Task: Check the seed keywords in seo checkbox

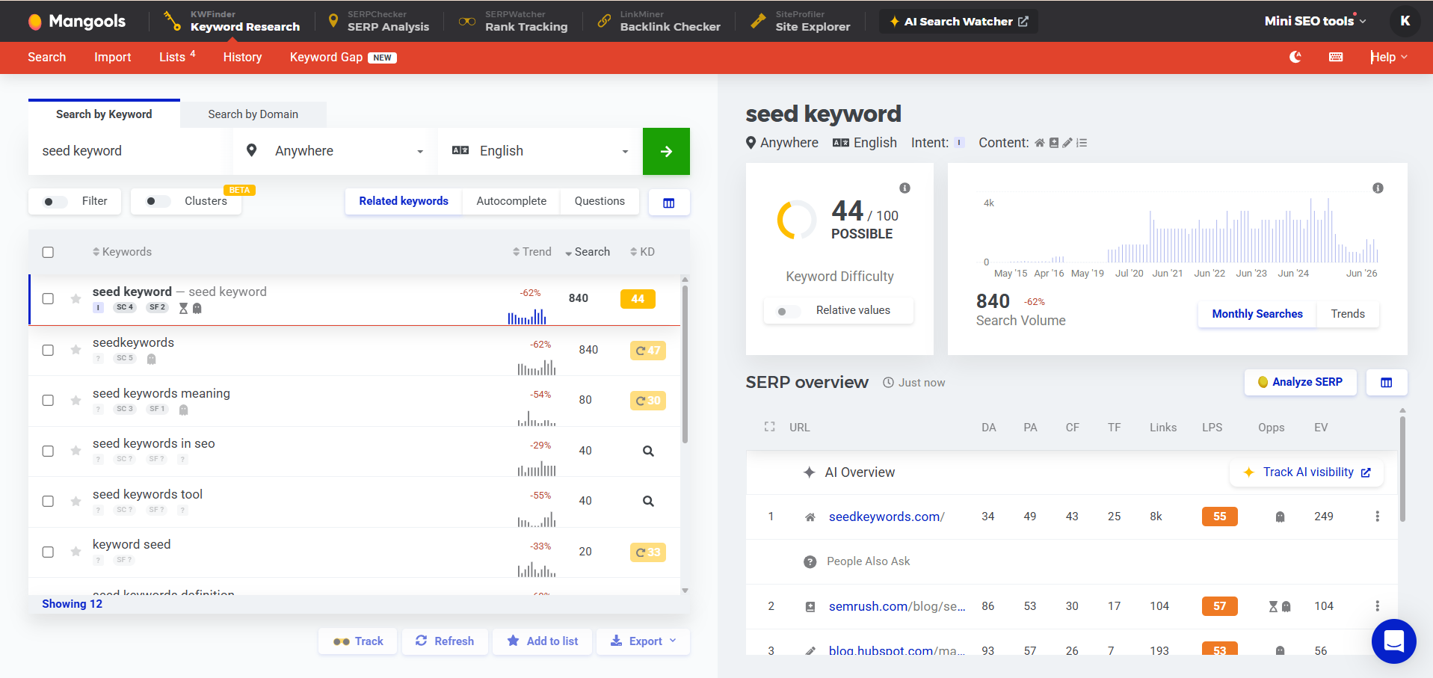Action: 48,451
